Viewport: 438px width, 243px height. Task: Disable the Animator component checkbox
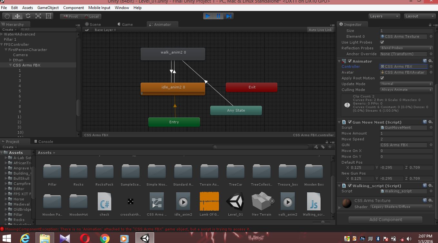pos(350,61)
